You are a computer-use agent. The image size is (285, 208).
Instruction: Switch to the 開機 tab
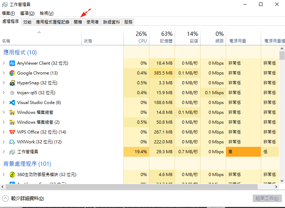pos(78,22)
